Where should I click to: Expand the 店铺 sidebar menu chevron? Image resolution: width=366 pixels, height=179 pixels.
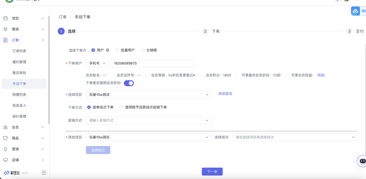(x=43, y=160)
